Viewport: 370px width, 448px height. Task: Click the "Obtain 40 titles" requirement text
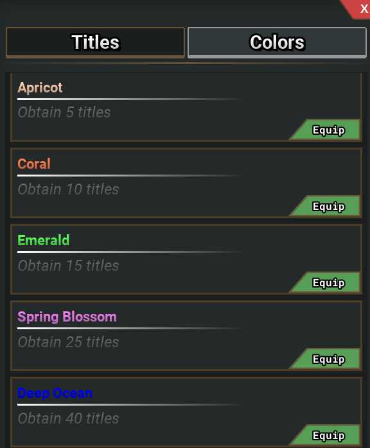68,418
